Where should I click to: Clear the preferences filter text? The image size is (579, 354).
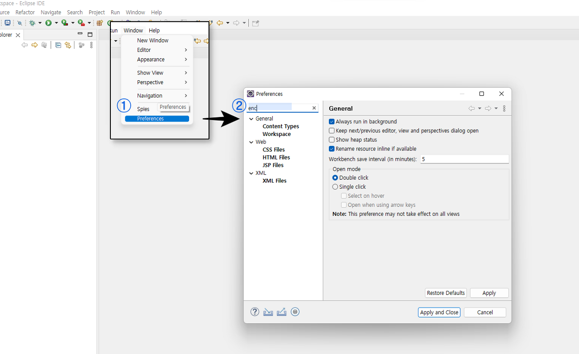click(314, 108)
